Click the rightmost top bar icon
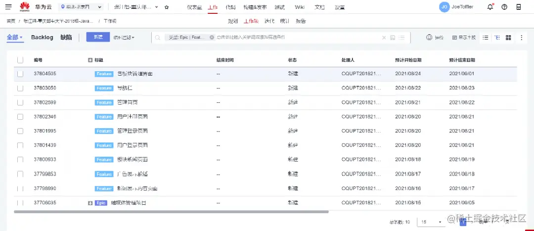Screen dimensions: 534x231 coord(519,7)
